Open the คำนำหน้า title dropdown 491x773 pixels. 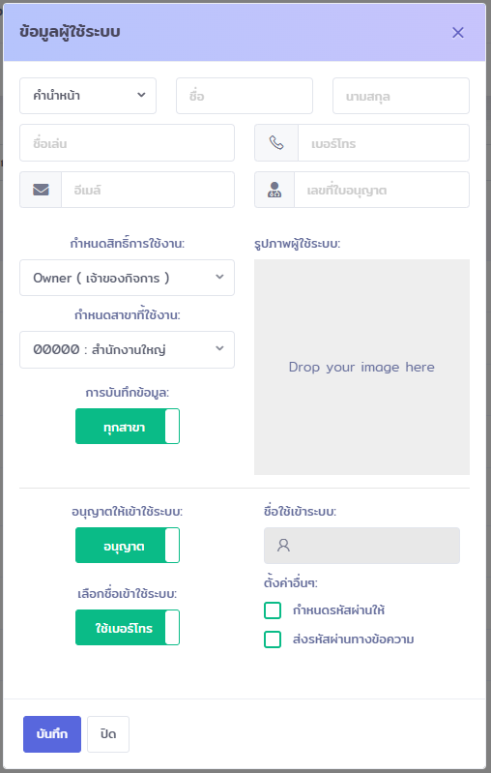(x=88, y=96)
